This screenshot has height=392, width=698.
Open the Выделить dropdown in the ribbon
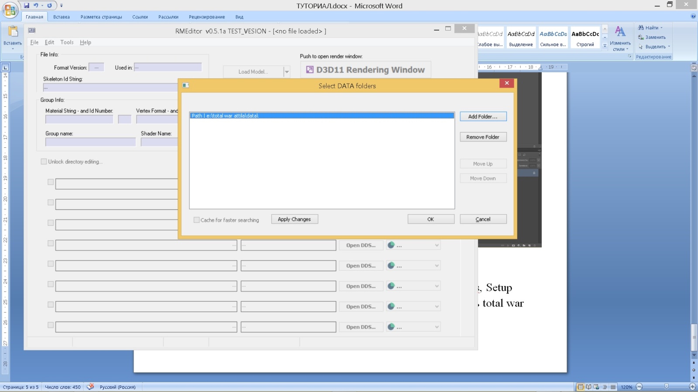[654, 47]
